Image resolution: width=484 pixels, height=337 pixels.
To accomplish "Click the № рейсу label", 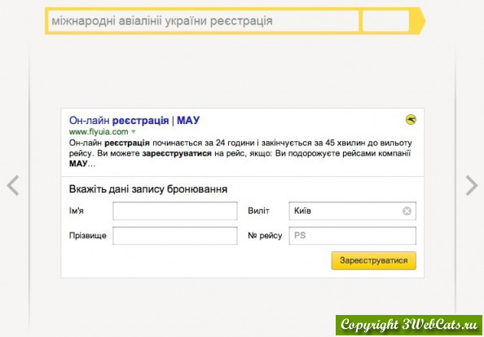I will pyautogui.click(x=265, y=236).
